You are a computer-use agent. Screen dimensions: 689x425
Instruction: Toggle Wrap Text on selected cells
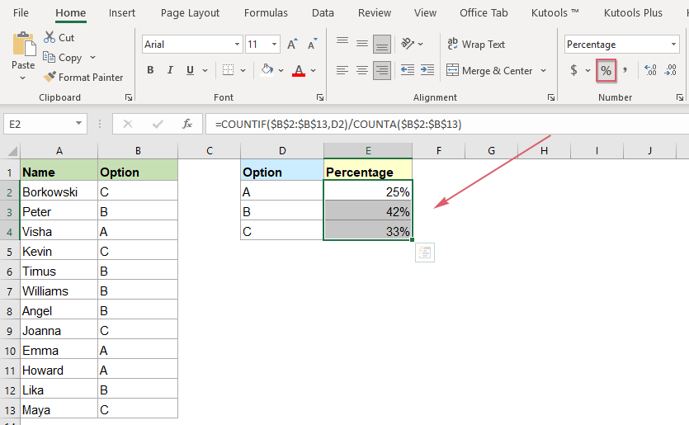476,45
